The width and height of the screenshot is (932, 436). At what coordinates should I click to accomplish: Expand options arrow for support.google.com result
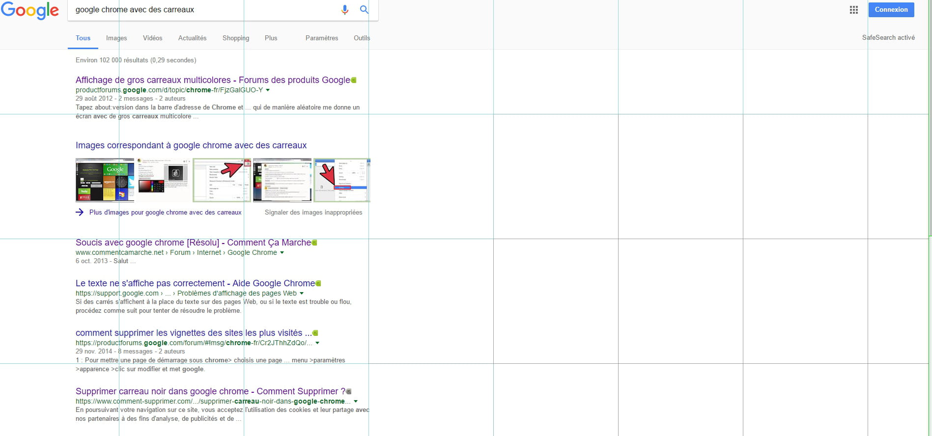302,294
